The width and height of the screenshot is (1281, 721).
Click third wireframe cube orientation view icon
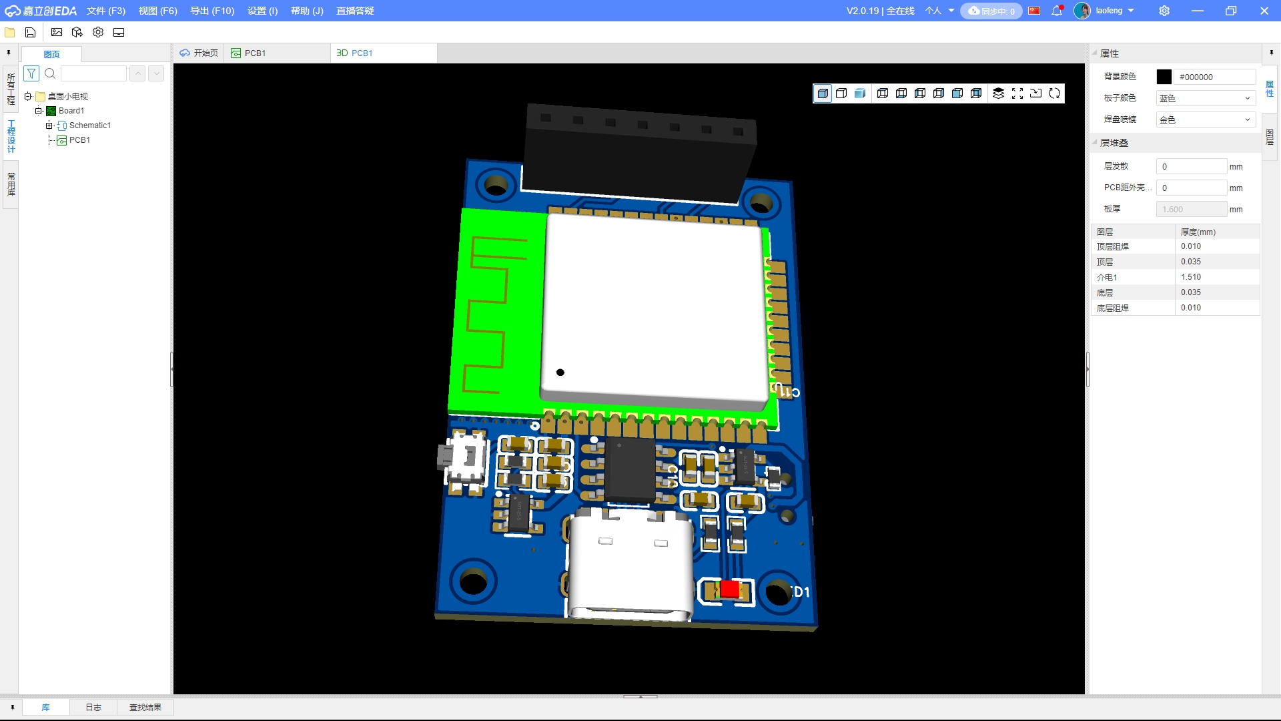[920, 93]
